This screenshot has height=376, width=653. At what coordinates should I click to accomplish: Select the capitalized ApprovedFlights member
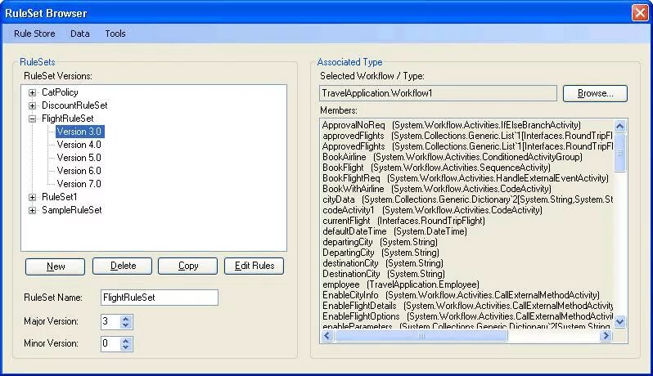pyautogui.click(x=467, y=146)
